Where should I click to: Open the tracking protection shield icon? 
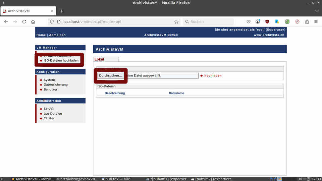tap(52, 21)
